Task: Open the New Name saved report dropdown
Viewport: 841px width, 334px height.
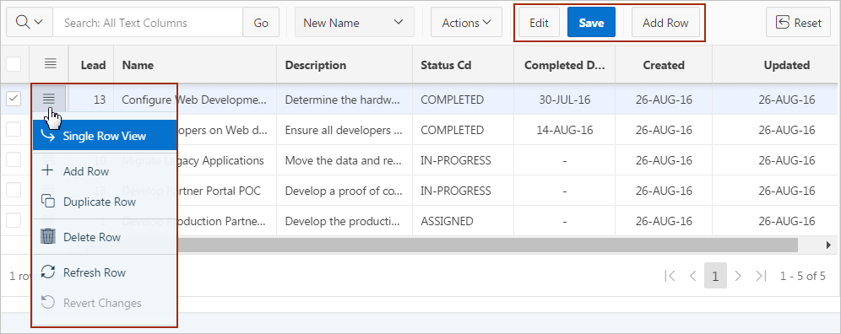Action: [354, 23]
